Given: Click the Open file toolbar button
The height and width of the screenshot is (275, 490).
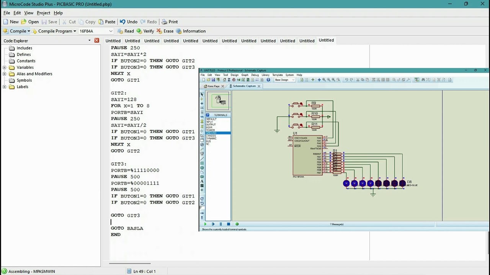Looking at the screenshot, I should click(30, 22).
